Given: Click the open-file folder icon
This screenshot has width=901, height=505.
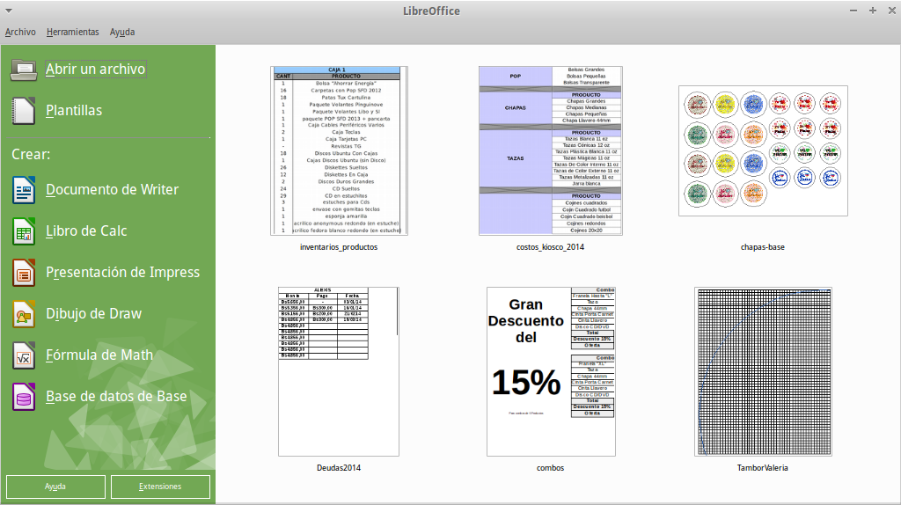Looking at the screenshot, I should click(x=24, y=70).
